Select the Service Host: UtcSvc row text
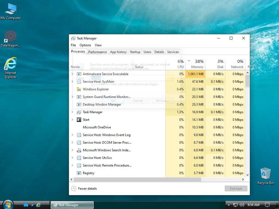 click(x=97, y=158)
